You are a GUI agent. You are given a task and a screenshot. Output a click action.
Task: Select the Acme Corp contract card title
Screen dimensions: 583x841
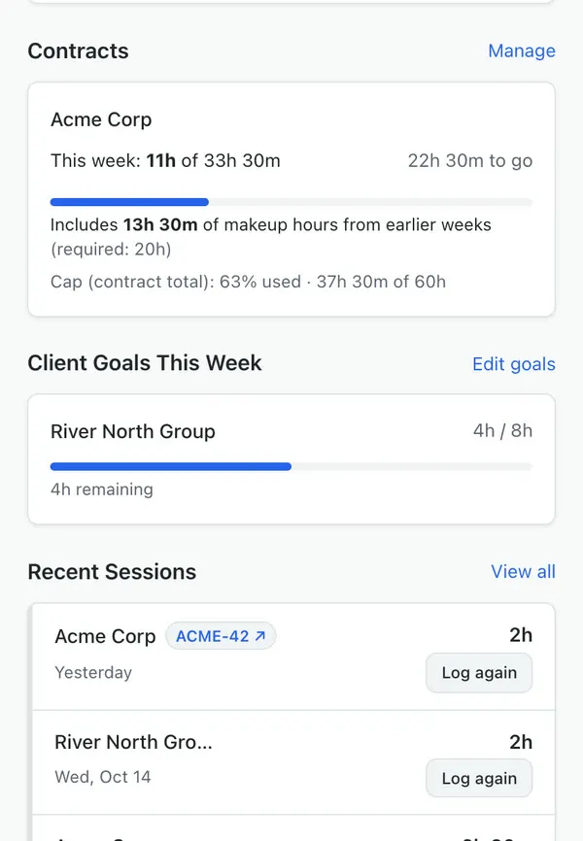coord(101,119)
